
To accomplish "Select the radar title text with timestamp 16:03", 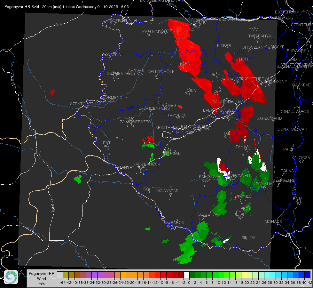I will point(67,7).
